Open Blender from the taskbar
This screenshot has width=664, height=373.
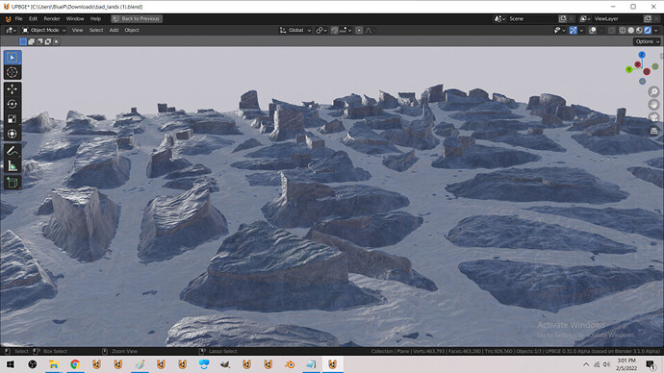pos(290,364)
